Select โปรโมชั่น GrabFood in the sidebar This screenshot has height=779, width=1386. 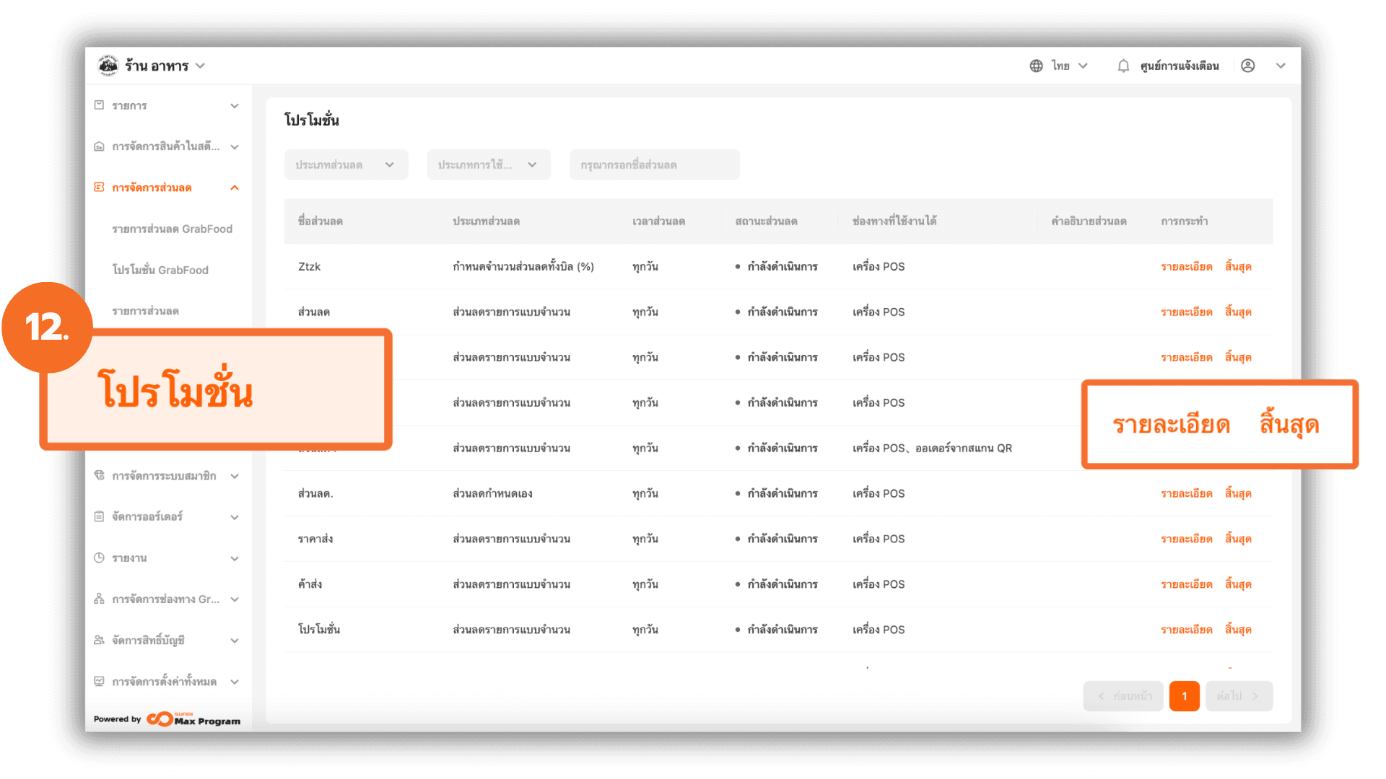(x=160, y=270)
